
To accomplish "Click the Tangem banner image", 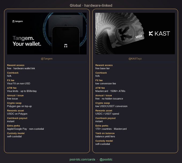I will 47,33.
